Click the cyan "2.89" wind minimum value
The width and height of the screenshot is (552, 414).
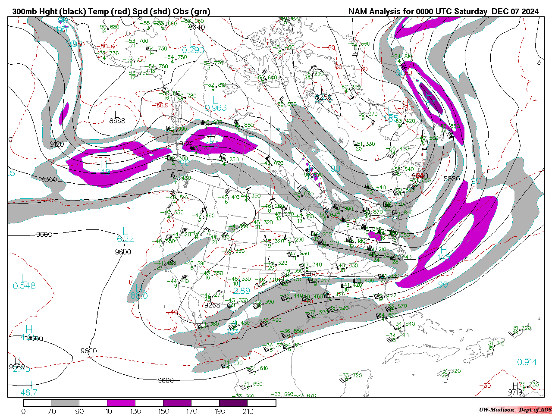coord(241,291)
